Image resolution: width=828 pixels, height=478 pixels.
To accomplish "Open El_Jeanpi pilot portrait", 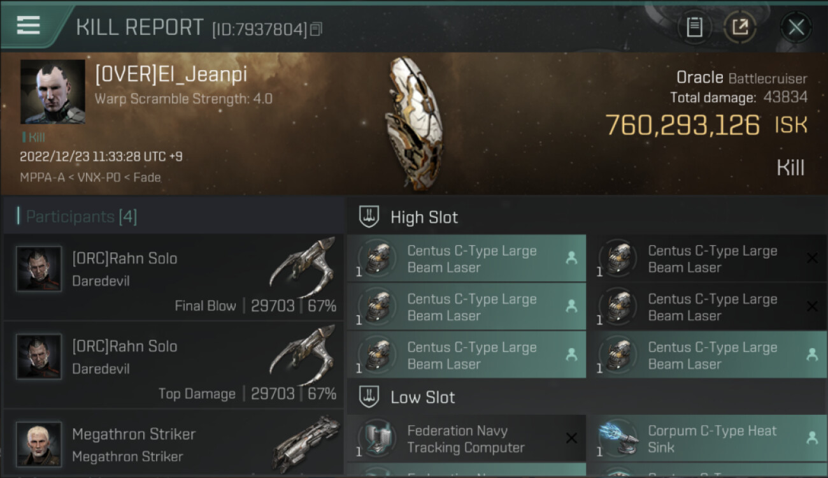I will pyautogui.click(x=52, y=92).
